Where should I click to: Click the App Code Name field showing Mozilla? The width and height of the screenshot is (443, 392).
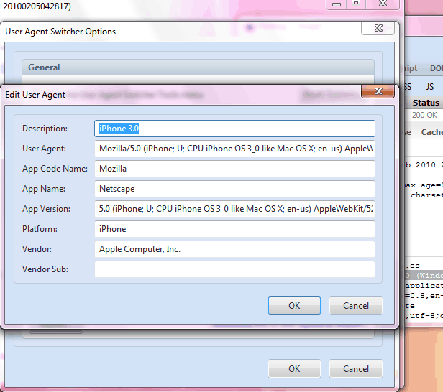click(x=234, y=169)
